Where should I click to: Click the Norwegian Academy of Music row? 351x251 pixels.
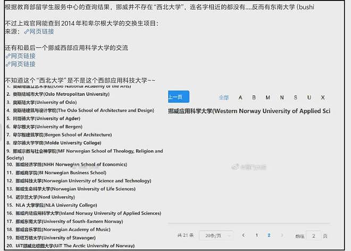coord(59,230)
